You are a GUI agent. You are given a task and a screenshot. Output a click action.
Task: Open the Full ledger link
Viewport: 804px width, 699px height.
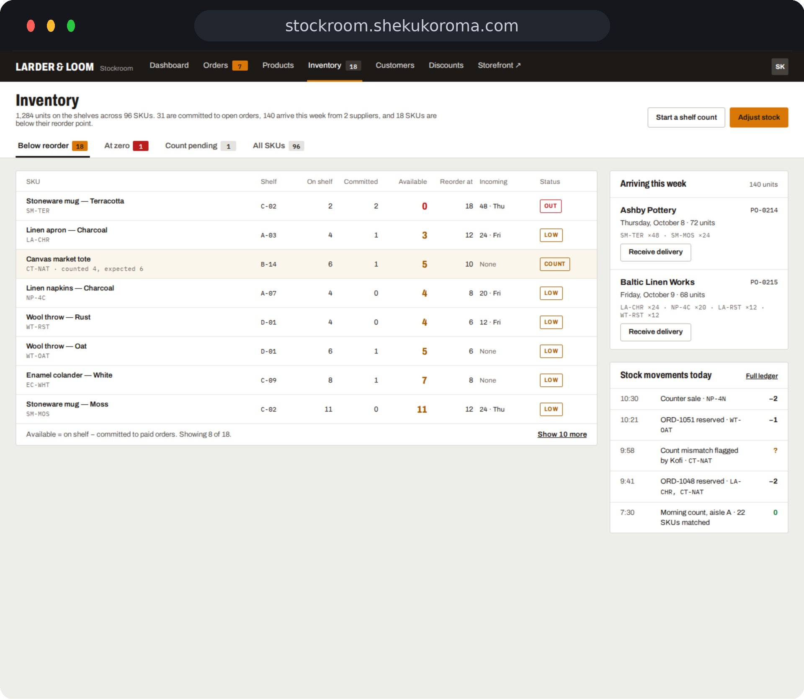(761, 376)
